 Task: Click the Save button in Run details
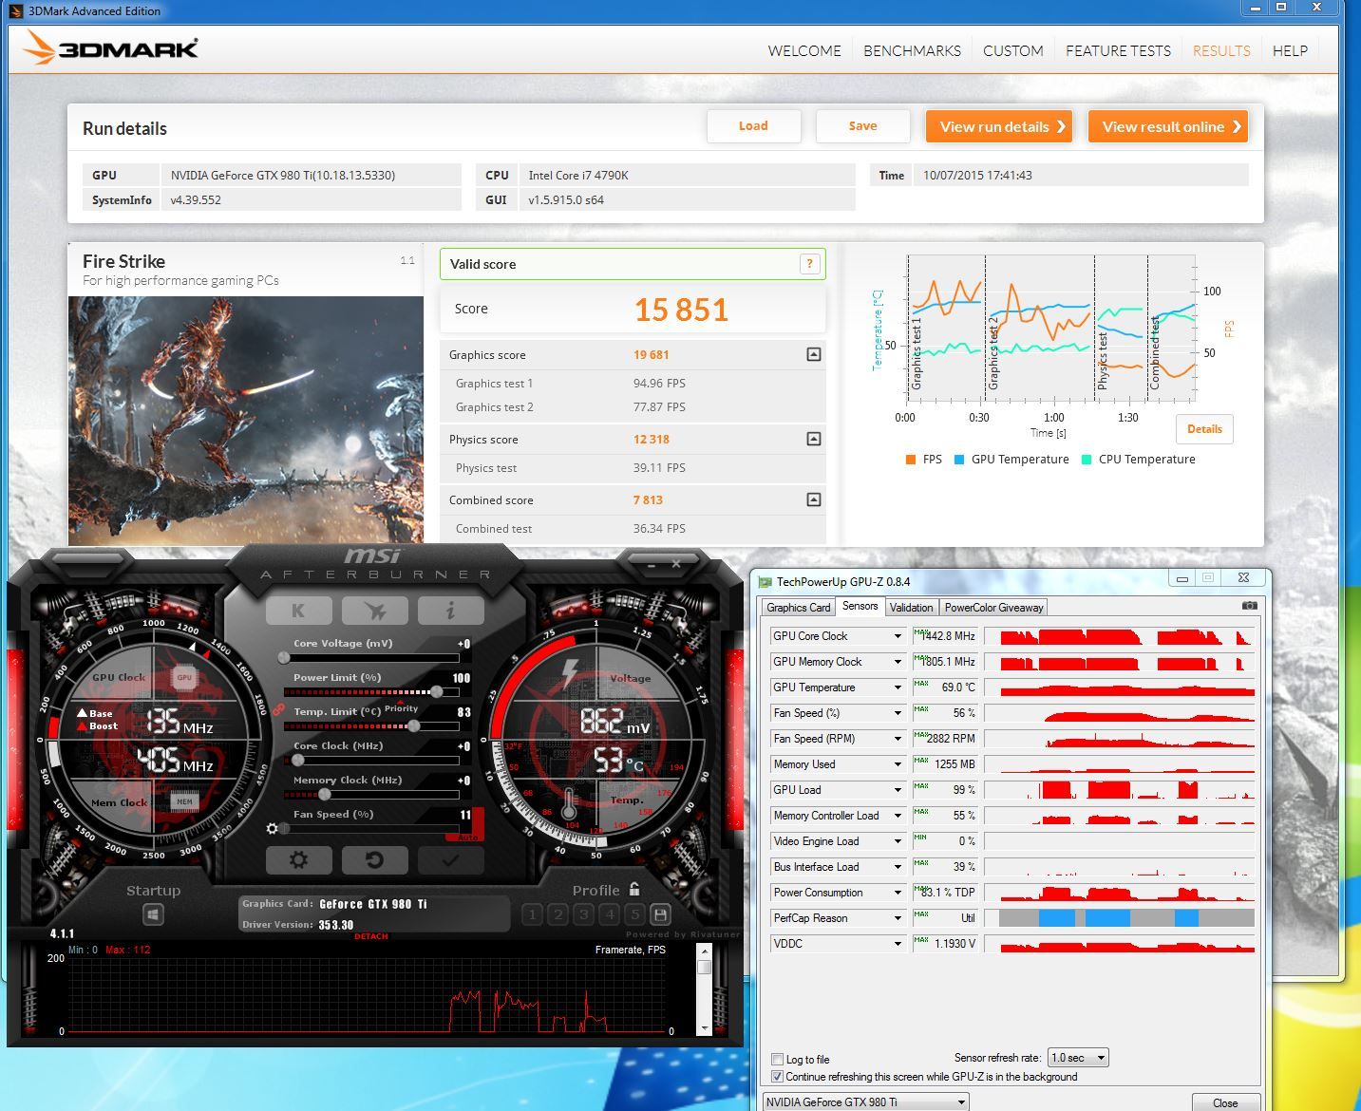862,125
